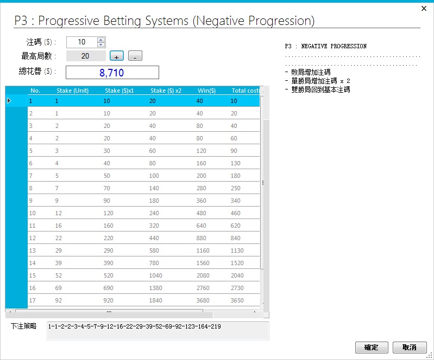Click the row selector arrow for row 1
Image resolution: width=434 pixels, height=360 pixels.
click(9, 101)
